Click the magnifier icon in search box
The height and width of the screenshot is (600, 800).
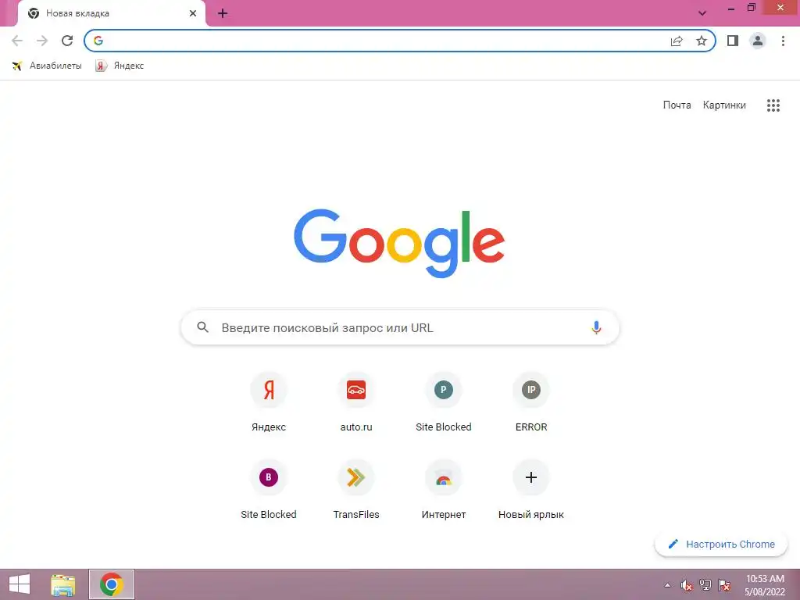click(202, 327)
